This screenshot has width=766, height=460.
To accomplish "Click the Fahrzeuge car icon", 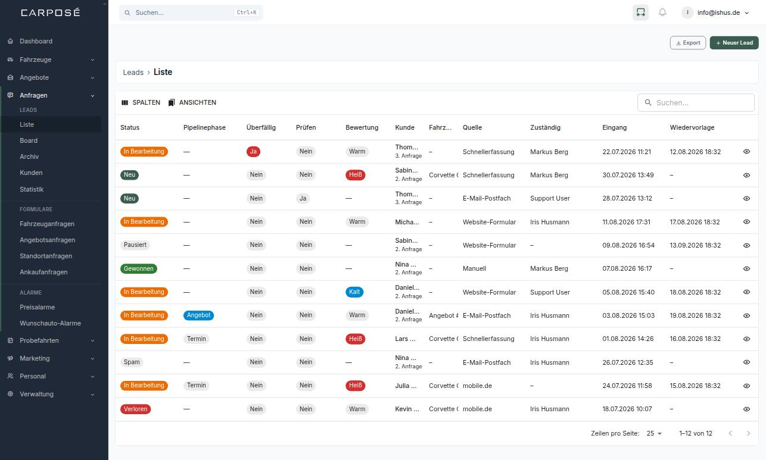I will pos(10,60).
